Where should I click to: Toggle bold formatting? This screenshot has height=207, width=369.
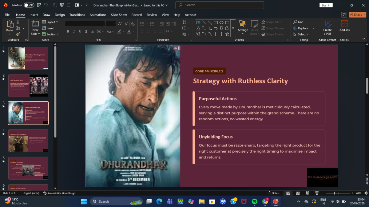pyautogui.click(x=68, y=31)
